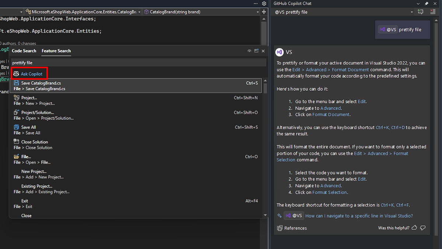The image size is (442, 249).
Task: Switch to the Code Search tab
Action: coord(24,51)
